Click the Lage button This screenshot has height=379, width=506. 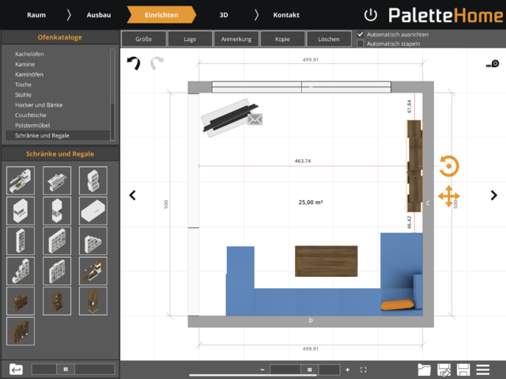click(x=190, y=39)
